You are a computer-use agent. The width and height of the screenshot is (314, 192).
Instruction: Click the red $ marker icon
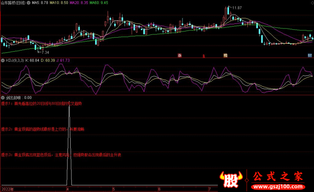(x=204, y=56)
